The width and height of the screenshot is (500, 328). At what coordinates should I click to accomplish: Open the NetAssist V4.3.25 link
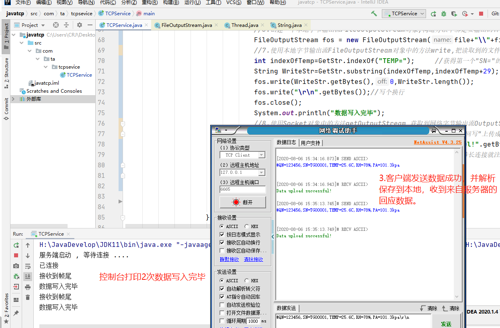pyautogui.click(x=437, y=142)
